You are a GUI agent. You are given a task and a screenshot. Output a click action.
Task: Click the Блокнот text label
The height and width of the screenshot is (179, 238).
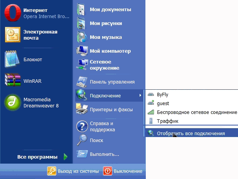(x=33, y=60)
